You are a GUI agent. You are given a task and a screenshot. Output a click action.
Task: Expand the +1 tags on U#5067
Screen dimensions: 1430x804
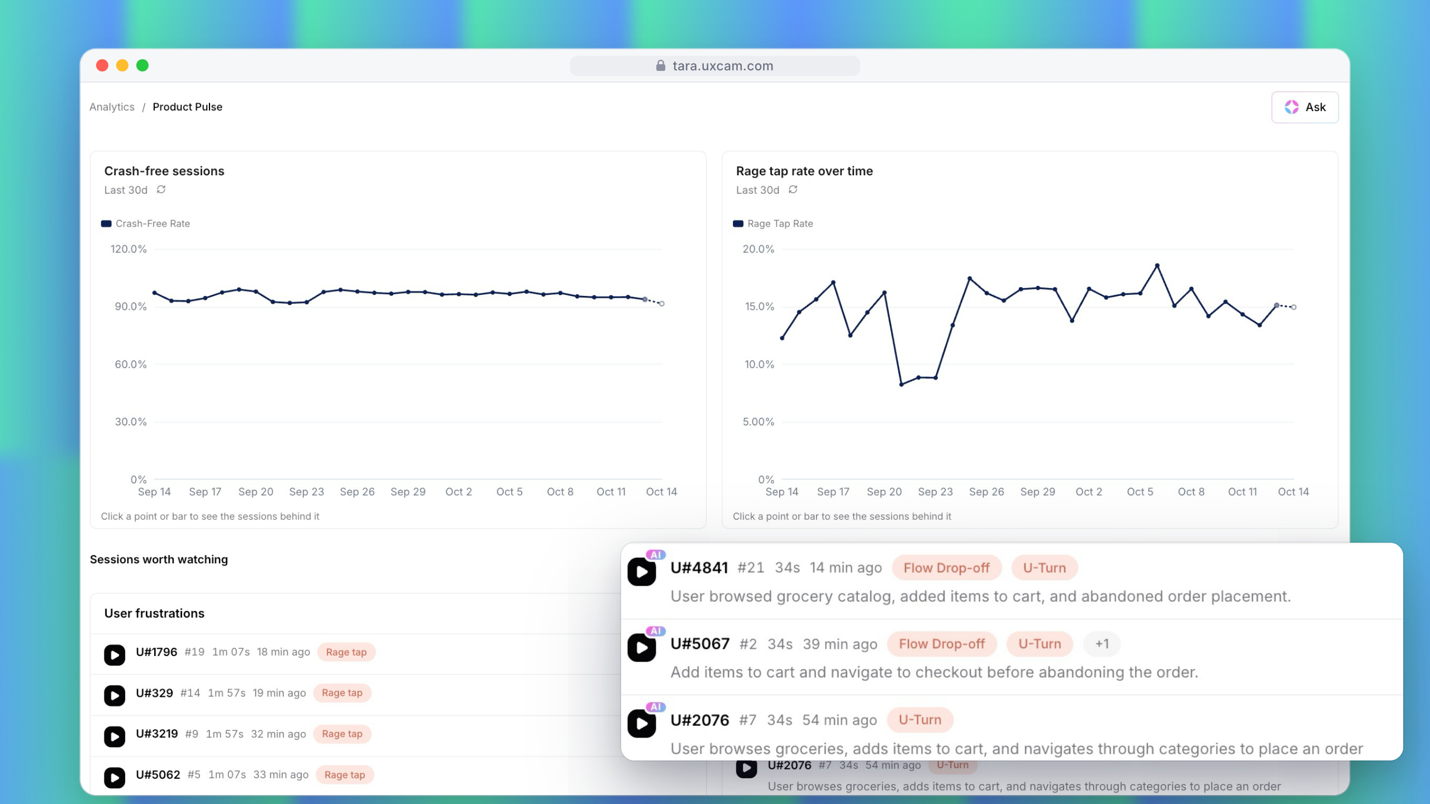point(1102,644)
